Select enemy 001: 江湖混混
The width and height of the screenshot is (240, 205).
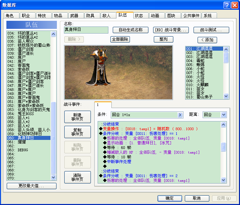click(205, 49)
